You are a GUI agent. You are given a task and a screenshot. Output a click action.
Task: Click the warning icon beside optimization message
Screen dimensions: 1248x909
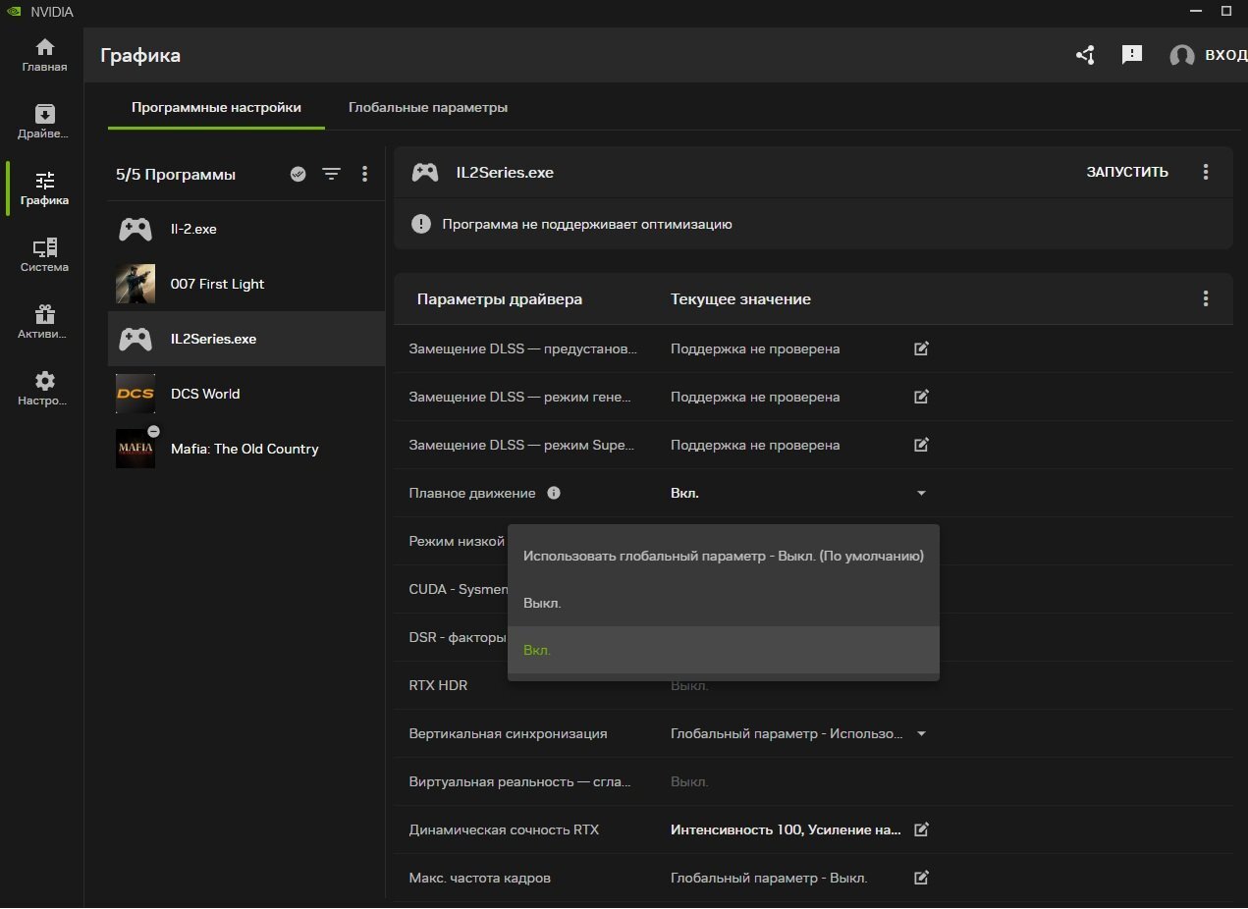(x=421, y=224)
